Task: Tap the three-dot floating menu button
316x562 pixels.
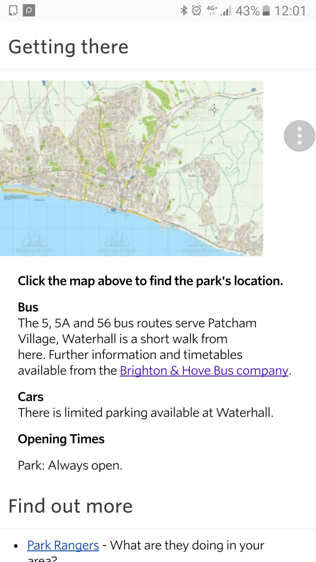Action: (x=299, y=136)
